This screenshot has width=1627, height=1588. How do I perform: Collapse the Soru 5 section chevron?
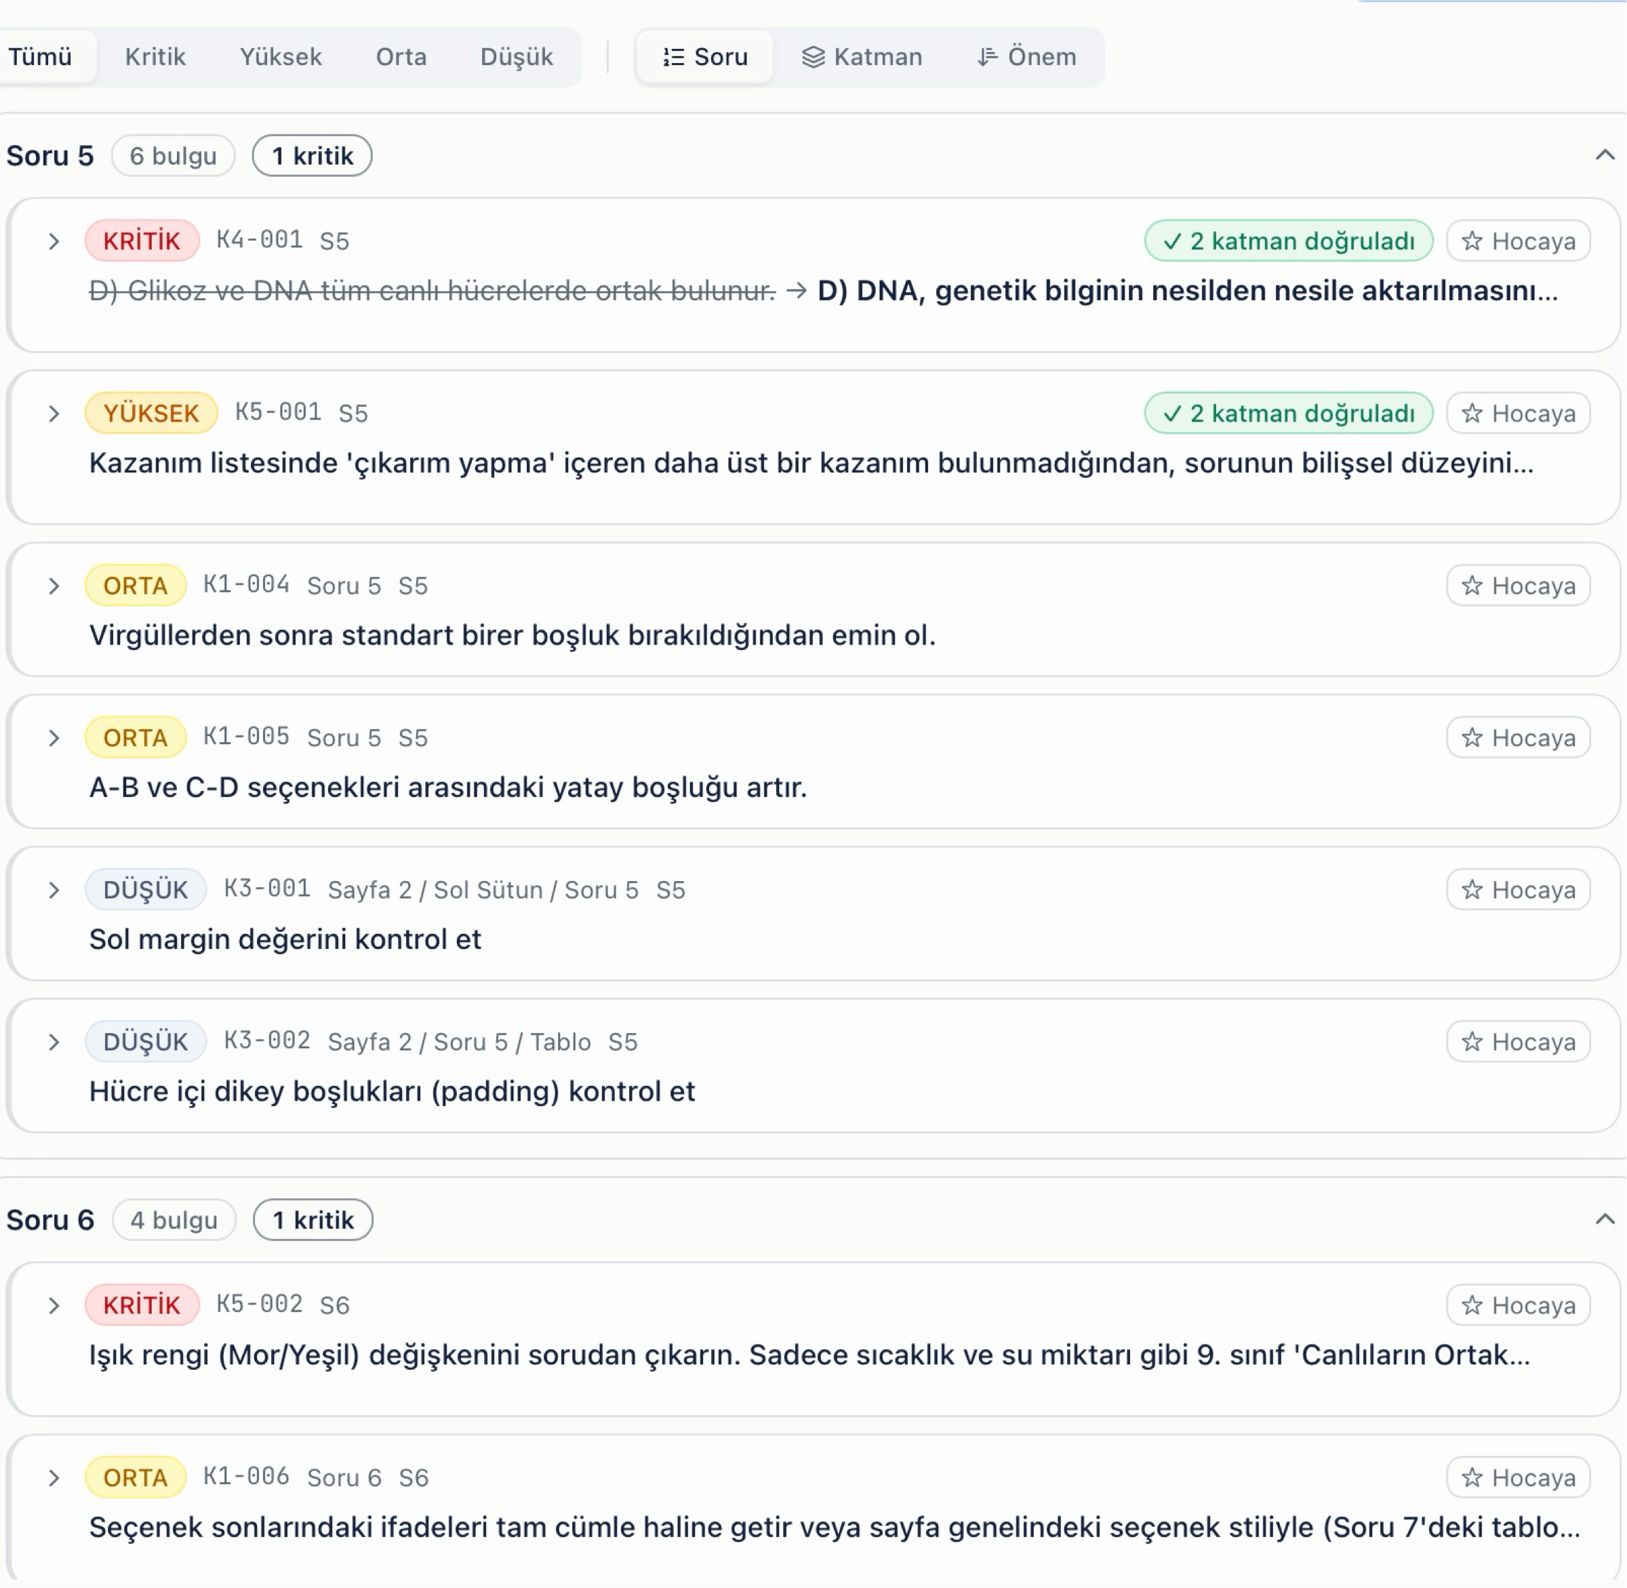pos(1605,155)
